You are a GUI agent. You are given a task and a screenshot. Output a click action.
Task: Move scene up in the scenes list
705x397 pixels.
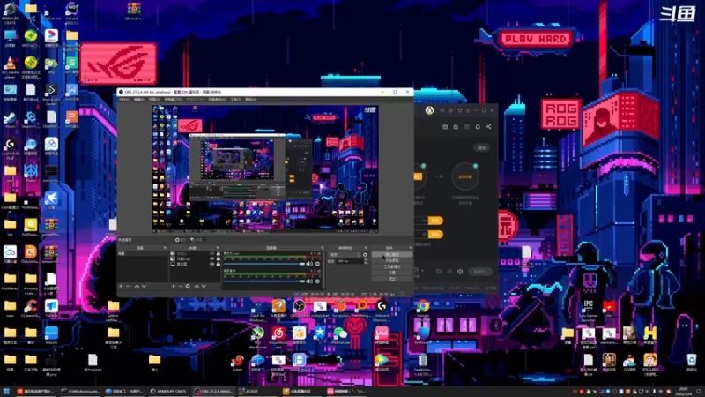[x=137, y=286]
